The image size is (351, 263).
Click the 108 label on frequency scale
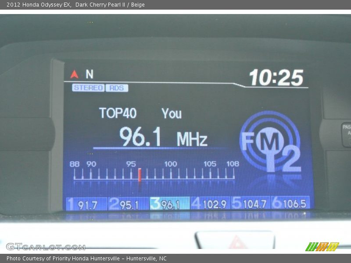(x=233, y=163)
